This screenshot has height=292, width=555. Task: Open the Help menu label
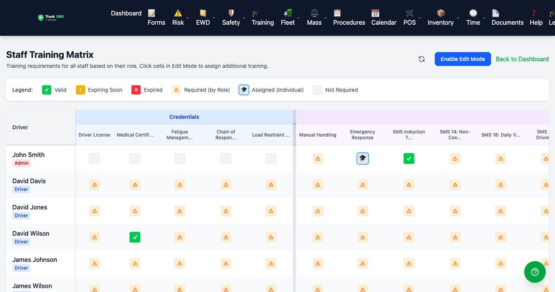click(536, 23)
